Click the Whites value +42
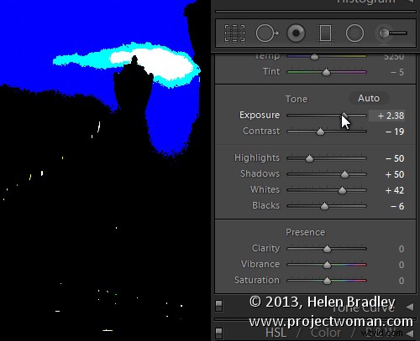The height and width of the screenshot is (341, 420). [395, 190]
